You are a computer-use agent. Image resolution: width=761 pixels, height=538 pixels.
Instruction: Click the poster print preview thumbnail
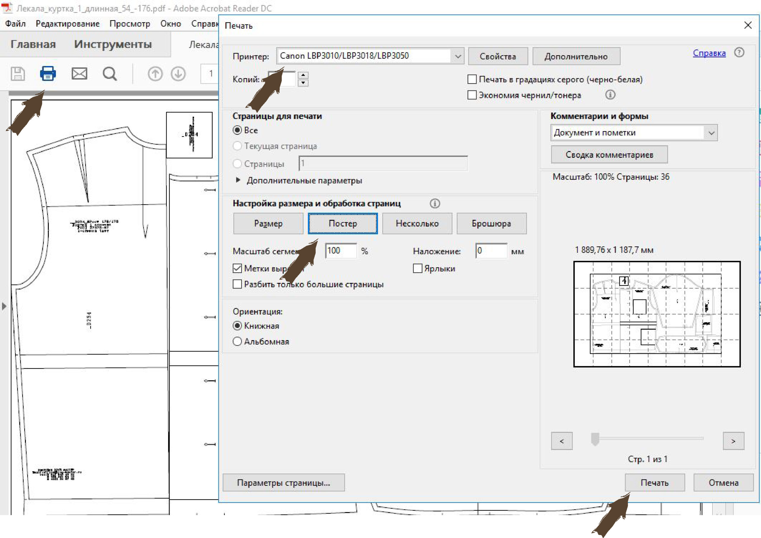657,314
